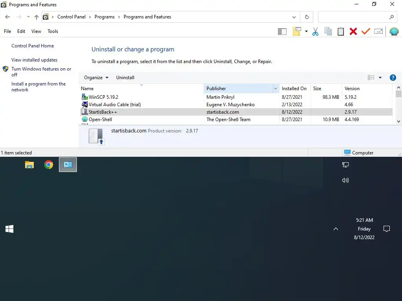Open Turn Windows features on or off

(41, 72)
